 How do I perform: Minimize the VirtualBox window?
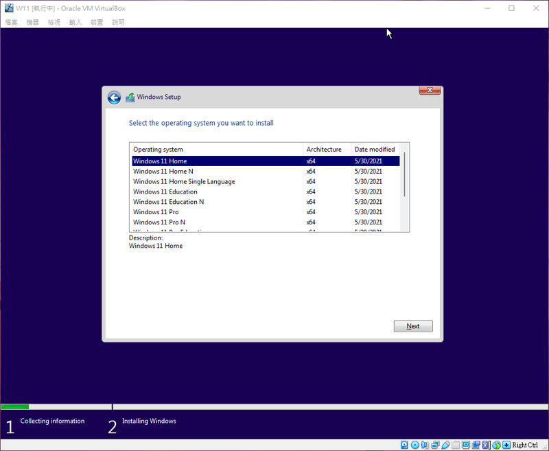pyautogui.click(x=487, y=8)
